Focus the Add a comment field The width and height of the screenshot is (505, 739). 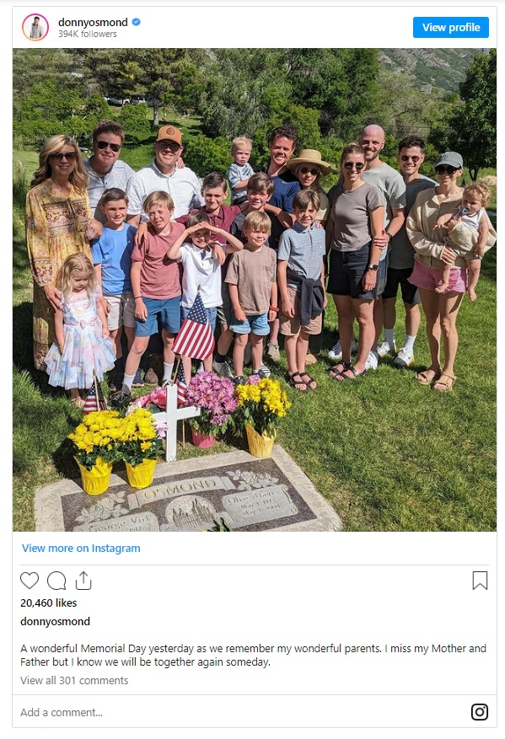[x=236, y=712]
